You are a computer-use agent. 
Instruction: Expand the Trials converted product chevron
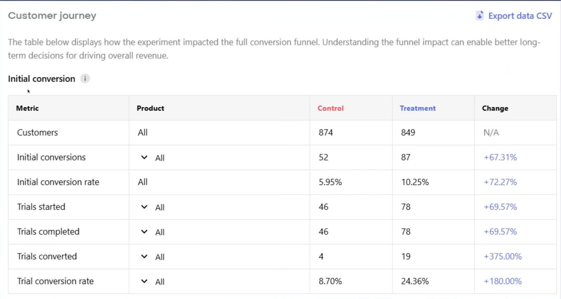[x=144, y=256]
